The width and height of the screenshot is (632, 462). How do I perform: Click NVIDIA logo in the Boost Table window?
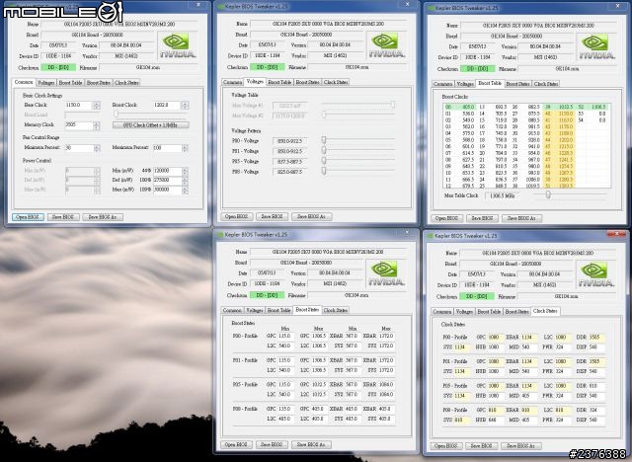pos(596,46)
